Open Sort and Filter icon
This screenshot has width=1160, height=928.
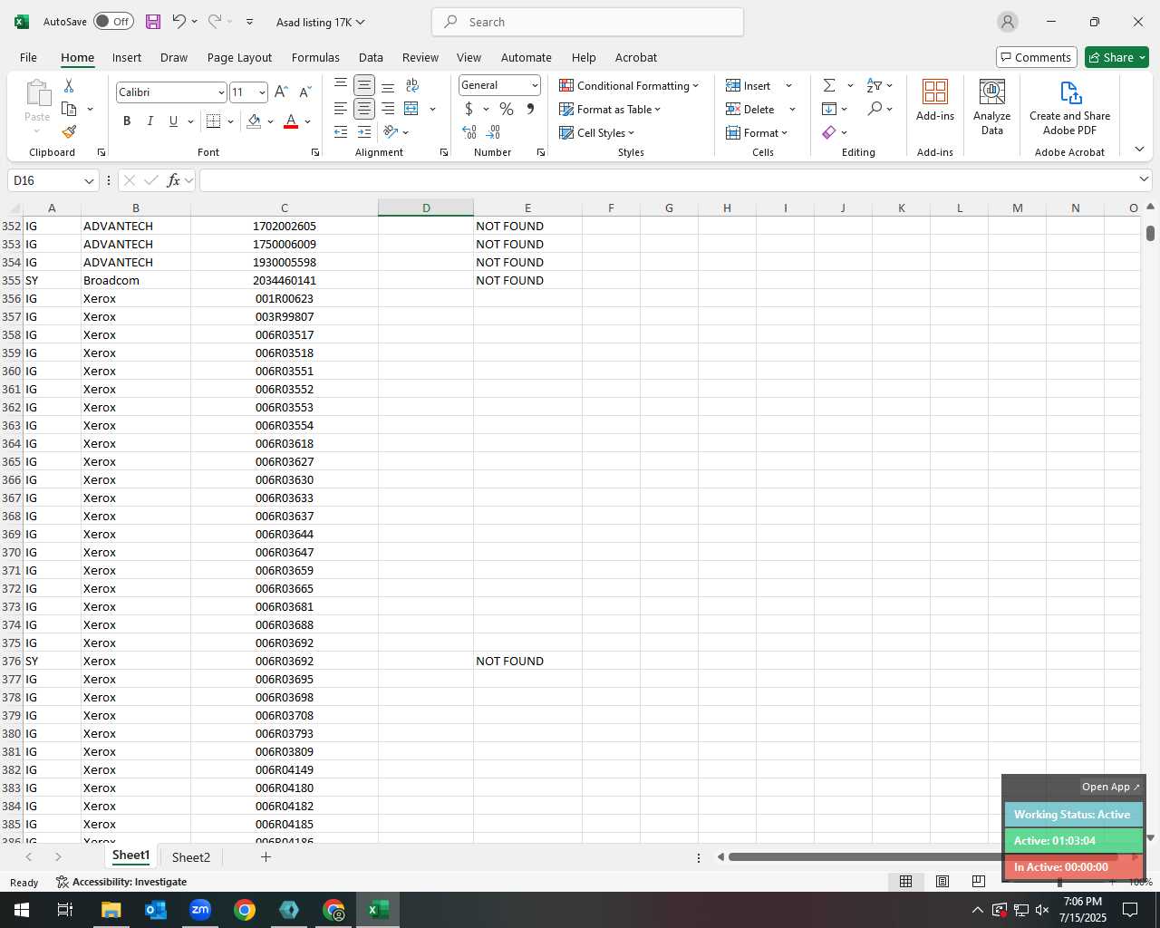tap(874, 85)
